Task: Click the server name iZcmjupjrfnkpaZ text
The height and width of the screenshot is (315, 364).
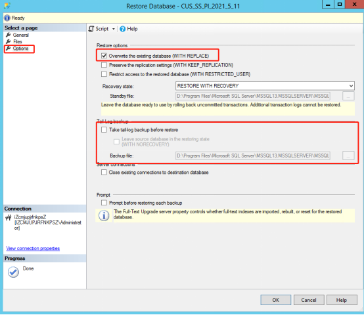Action: [x=30, y=217]
